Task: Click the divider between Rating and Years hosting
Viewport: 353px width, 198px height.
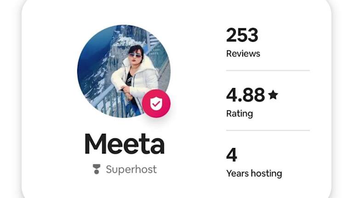Action: (x=268, y=131)
